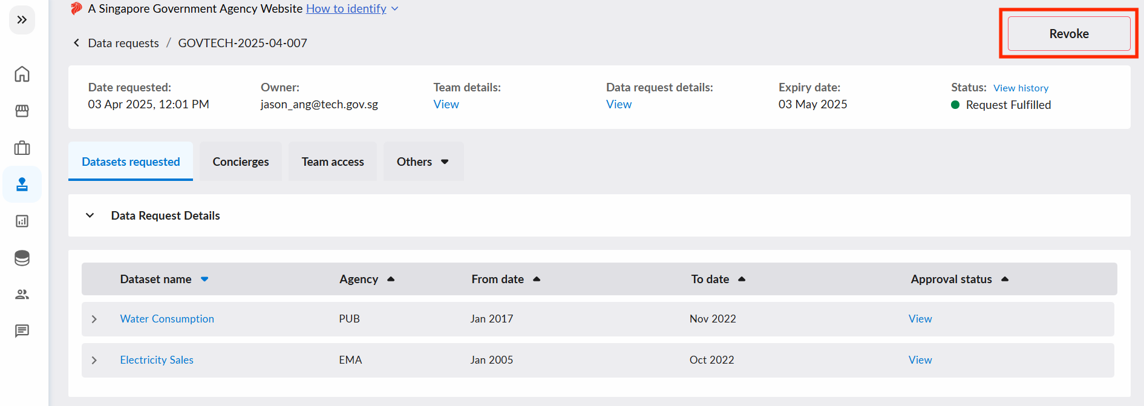Click View under Team details
Image resolution: width=1144 pixels, height=406 pixels.
(x=446, y=104)
